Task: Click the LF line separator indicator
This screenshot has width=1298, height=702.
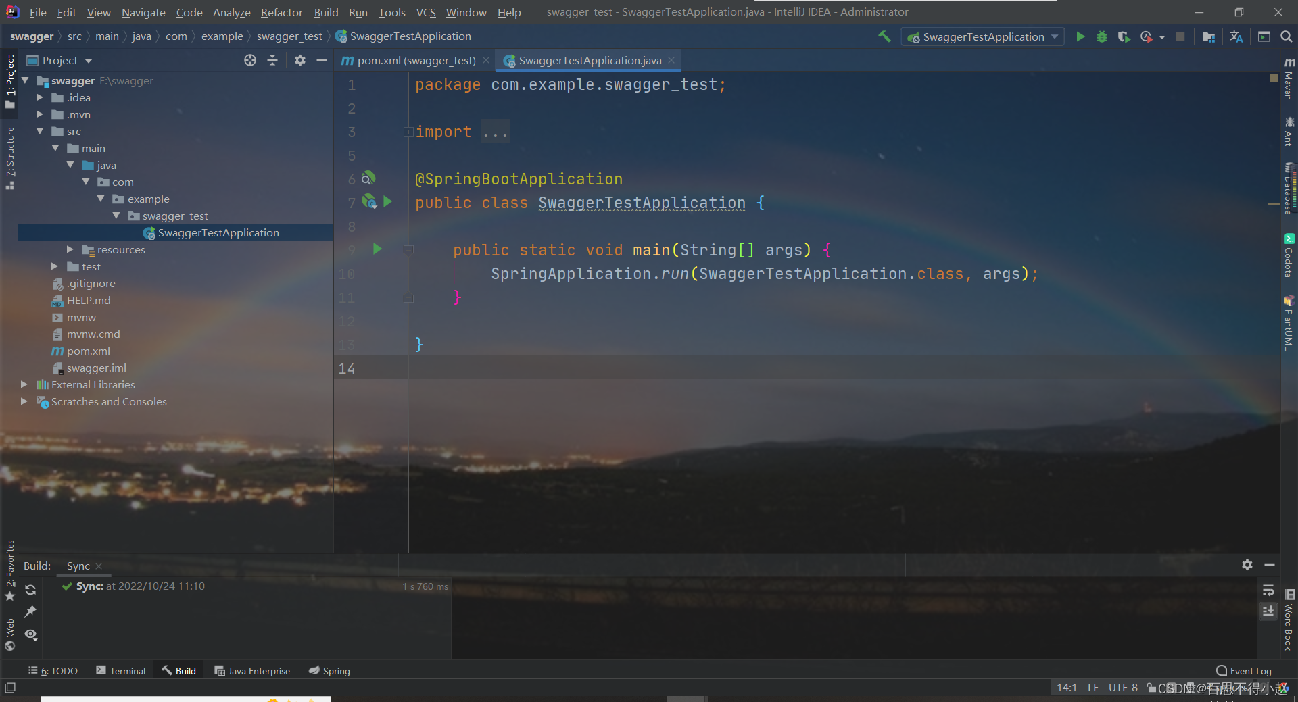Action: click(1093, 687)
